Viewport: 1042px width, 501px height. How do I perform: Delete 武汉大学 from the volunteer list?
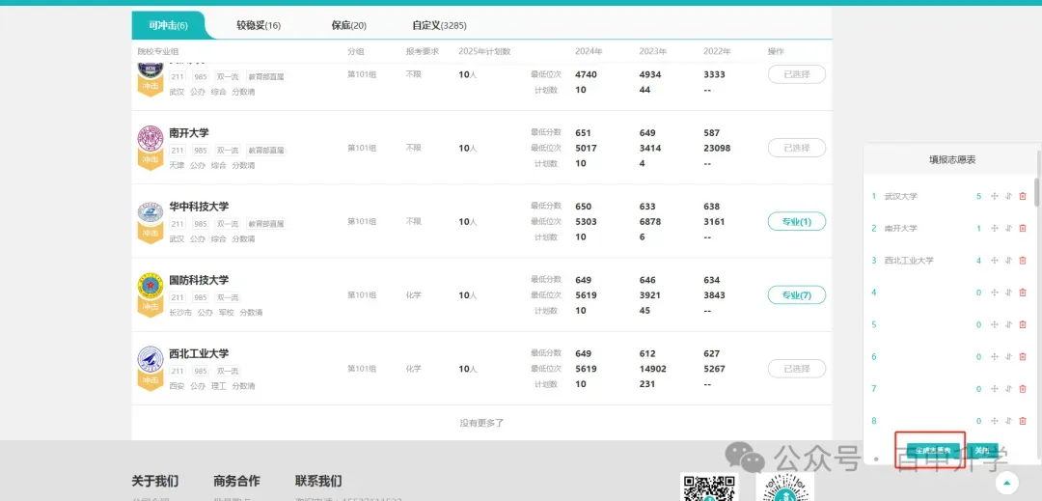click(x=1022, y=196)
